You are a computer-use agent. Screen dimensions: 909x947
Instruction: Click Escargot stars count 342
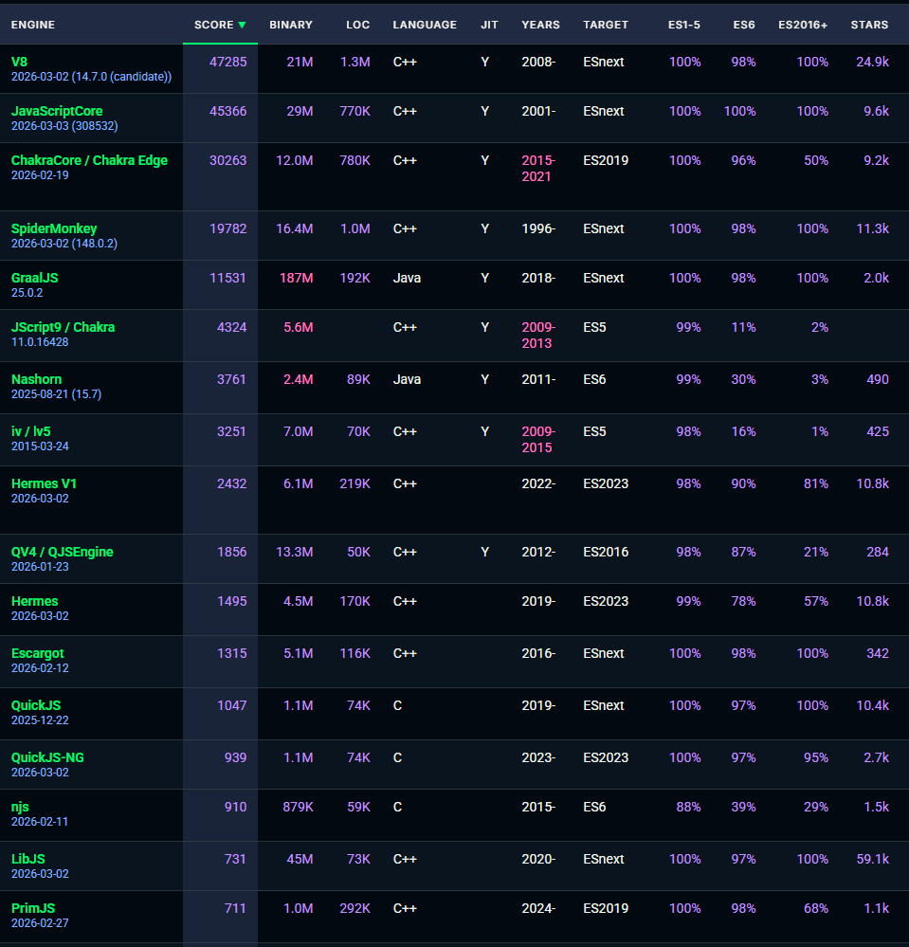click(x=878, y=653)
